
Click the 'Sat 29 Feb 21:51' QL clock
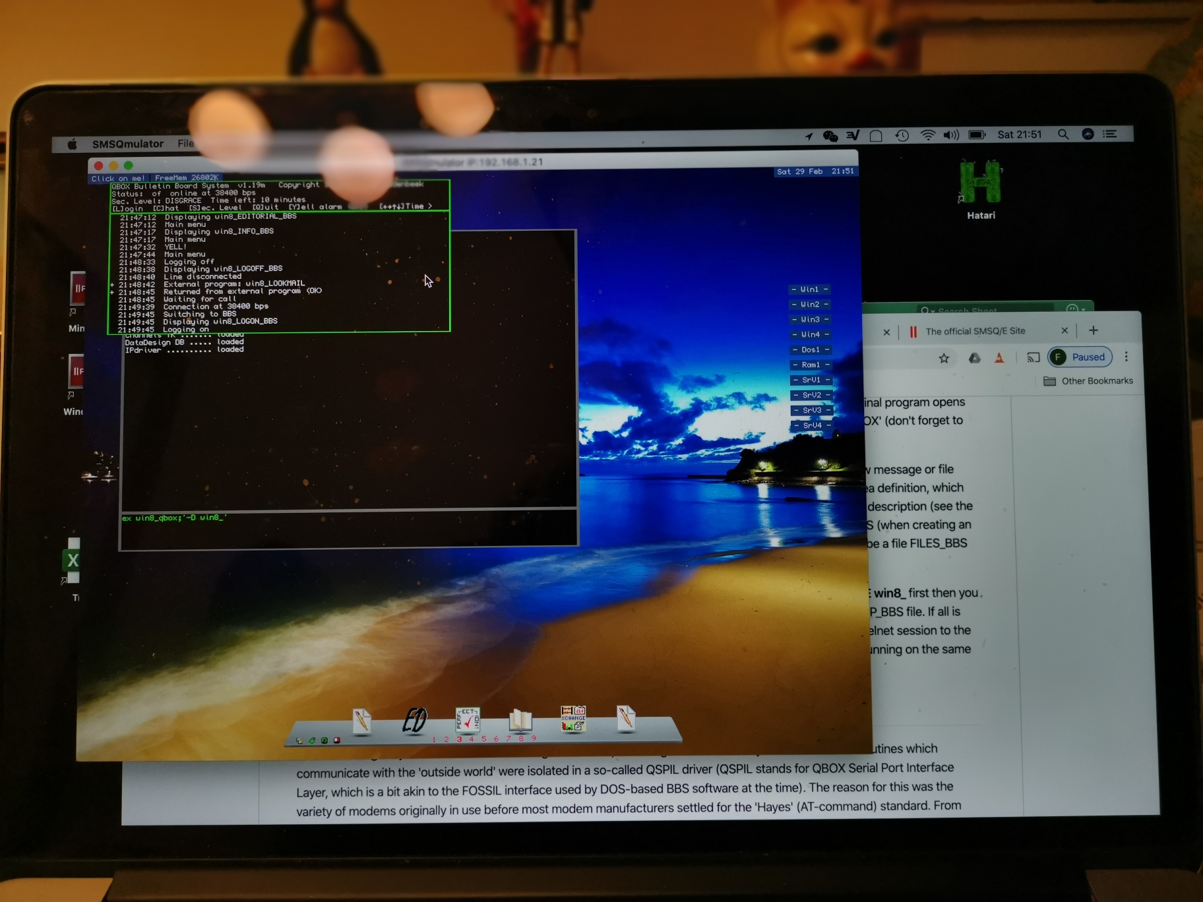click(815, 171)
